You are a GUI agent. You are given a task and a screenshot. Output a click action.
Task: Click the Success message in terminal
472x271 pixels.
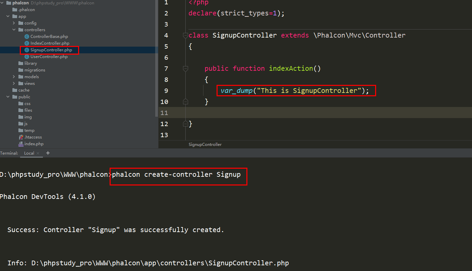tap(116, 230)
